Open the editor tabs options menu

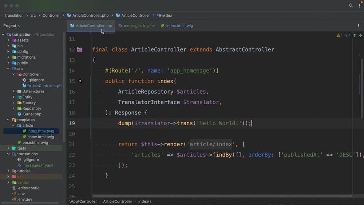point(359,25)
